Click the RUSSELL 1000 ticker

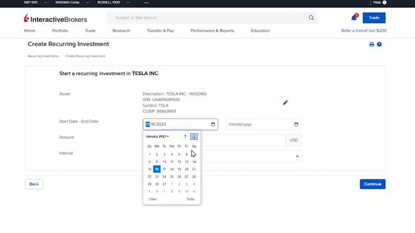[108, 3]
